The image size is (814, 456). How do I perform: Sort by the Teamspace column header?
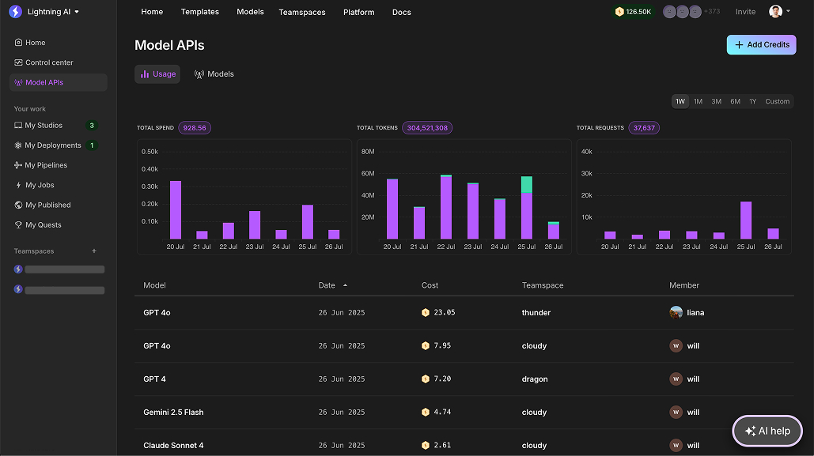543,285
